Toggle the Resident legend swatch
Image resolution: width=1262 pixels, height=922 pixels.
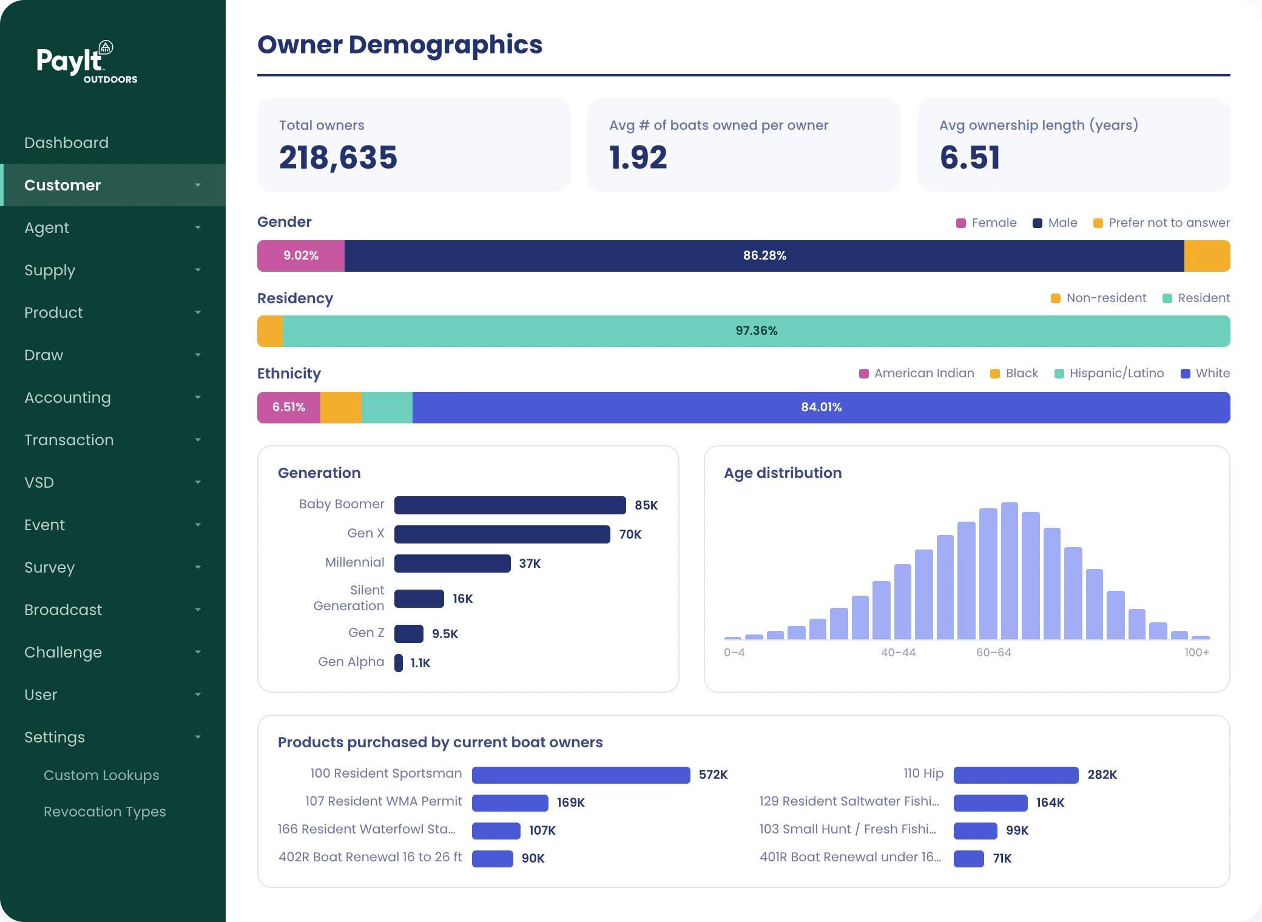click(1167, 298)
